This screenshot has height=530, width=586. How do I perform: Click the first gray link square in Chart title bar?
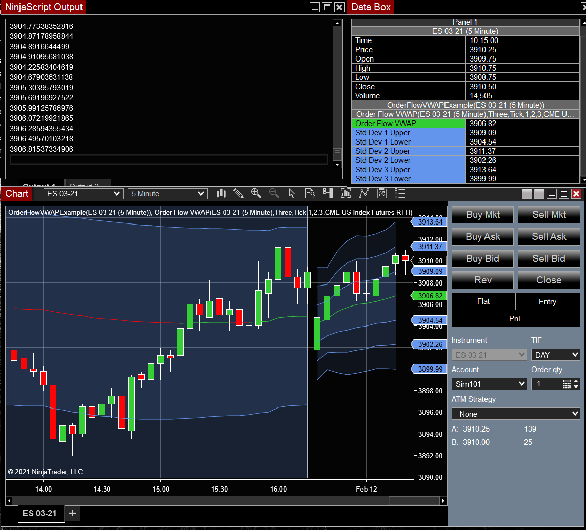527,194
